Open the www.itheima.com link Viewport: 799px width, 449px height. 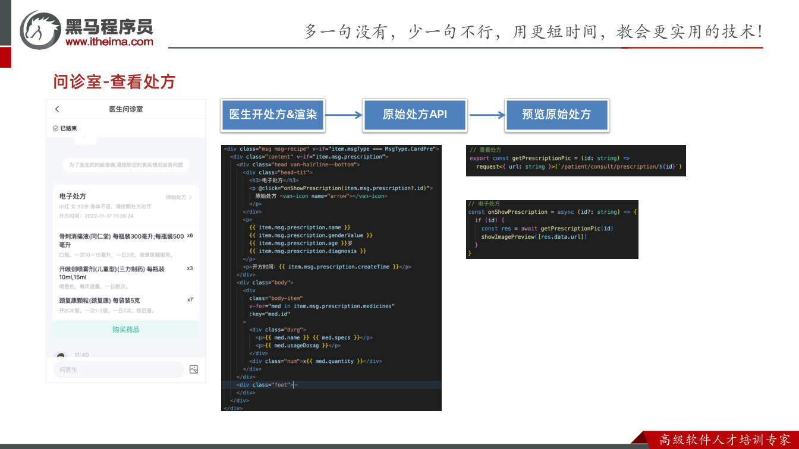pos(109,42)
